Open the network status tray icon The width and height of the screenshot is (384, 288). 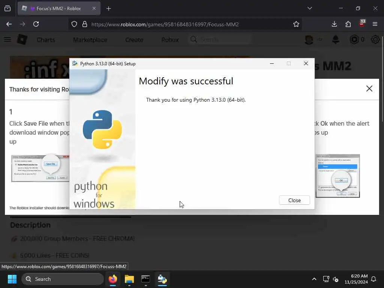[x=326, y=279]
